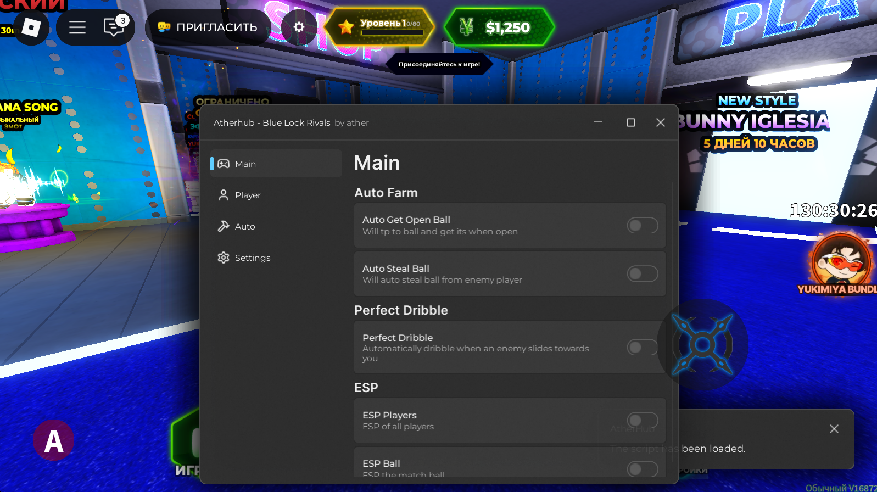Turn on ESP Ball toggle
This screenshot has height=492, width=877.
pyautogui.click(x=643, y=469)
